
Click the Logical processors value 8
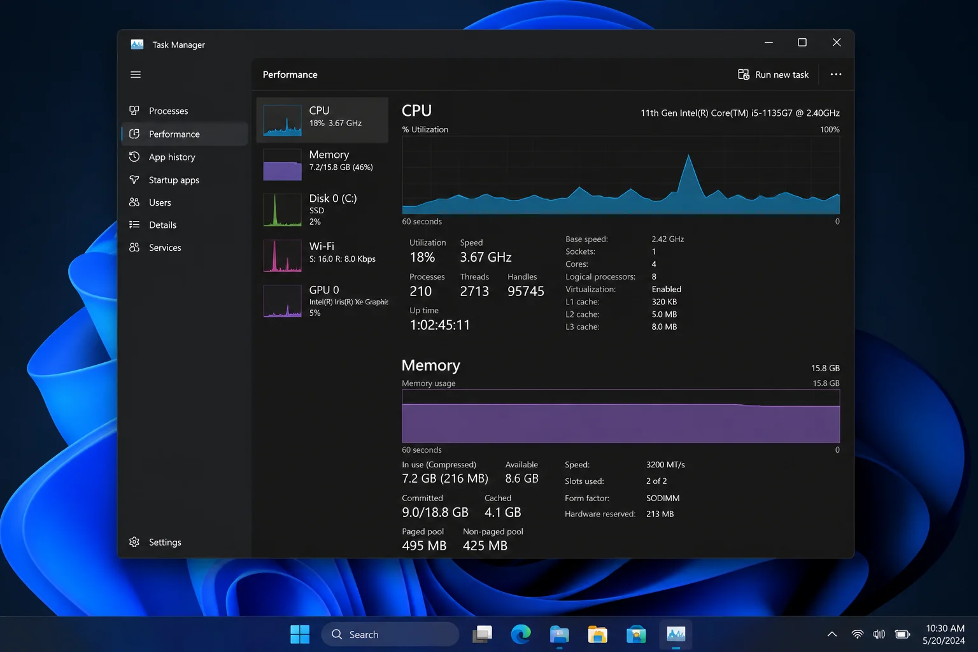654,276
